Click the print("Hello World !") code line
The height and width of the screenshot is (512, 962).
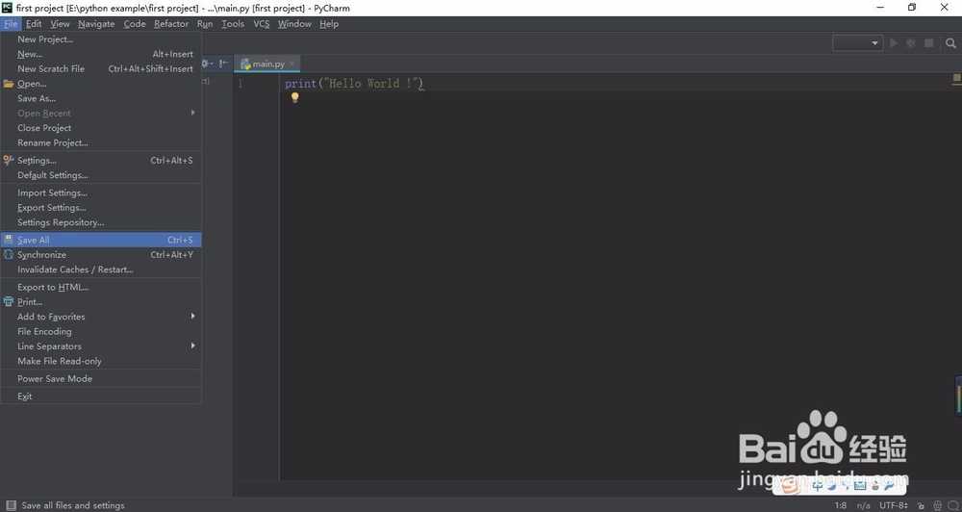tap(354, 84)
